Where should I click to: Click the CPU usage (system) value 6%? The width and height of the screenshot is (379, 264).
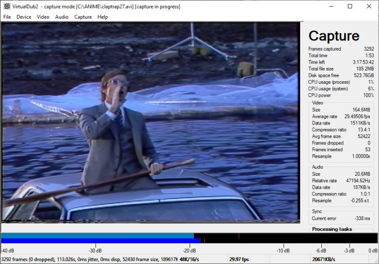pos(371,89)
